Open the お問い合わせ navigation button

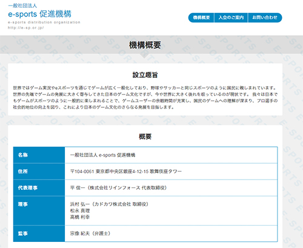(265, 18)
